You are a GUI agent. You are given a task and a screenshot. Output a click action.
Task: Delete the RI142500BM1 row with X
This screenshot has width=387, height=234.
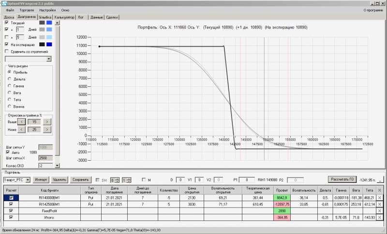tap(380, 204)
